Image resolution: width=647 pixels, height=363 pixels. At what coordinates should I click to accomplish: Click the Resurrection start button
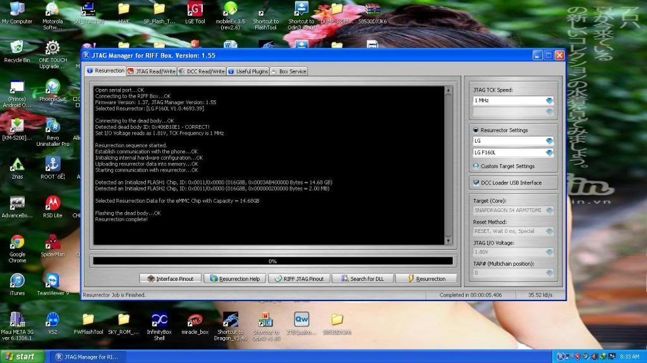coord(426,278)
